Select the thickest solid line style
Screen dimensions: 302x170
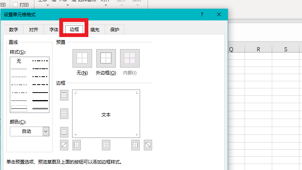click(40, 100)
